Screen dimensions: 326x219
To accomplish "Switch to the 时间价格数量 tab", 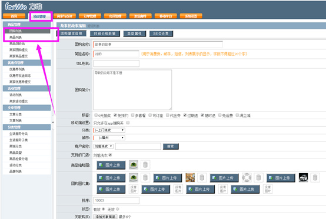I will pos(105,33).
